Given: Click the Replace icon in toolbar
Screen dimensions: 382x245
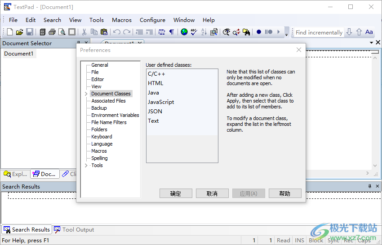Looking at the screenshot, I should 236,32.
